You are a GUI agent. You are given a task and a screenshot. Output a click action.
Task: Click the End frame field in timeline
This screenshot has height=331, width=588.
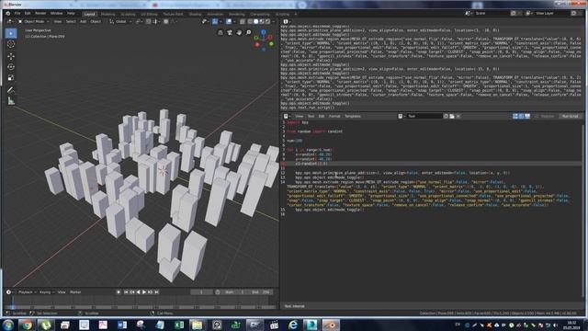(261, 292)
